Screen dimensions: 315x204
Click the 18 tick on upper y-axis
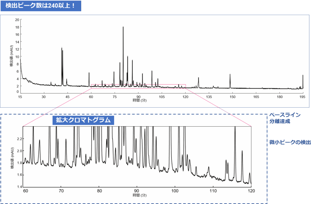[17, 27]
